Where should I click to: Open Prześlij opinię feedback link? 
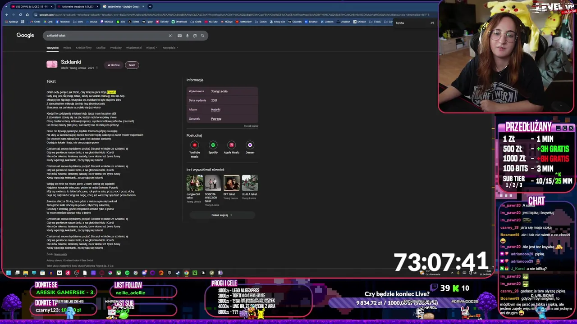pyautogui.click(x=251, y=126)
